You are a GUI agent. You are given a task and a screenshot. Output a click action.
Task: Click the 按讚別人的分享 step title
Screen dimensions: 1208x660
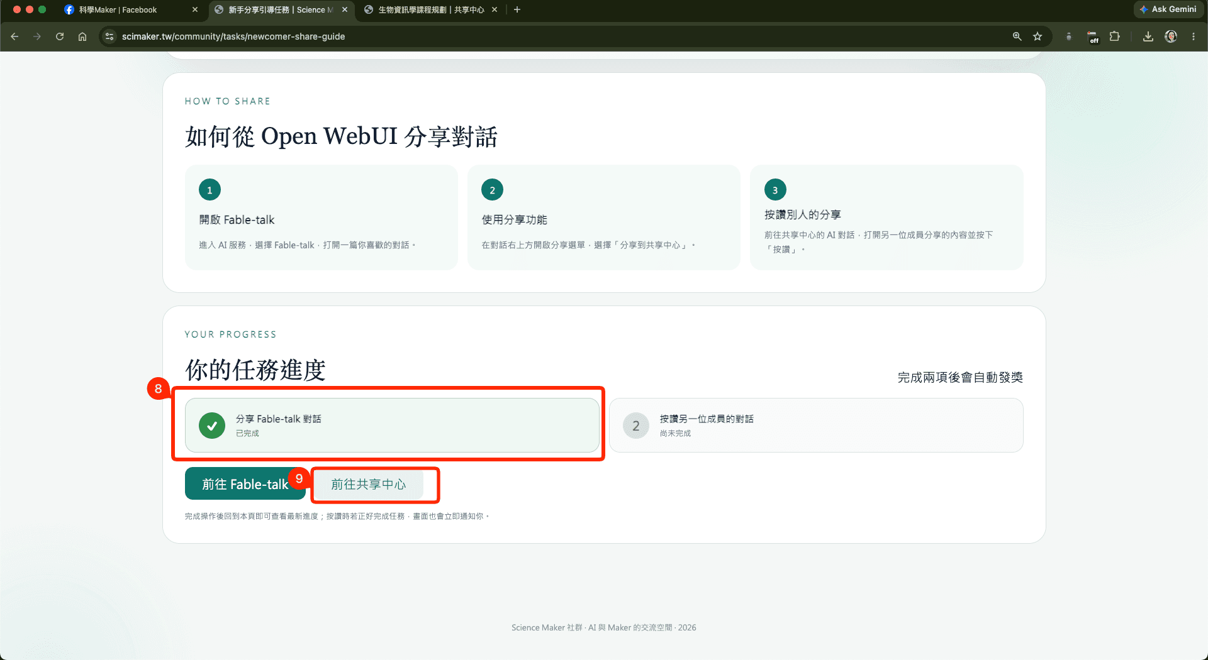click(x=802, y=215)
